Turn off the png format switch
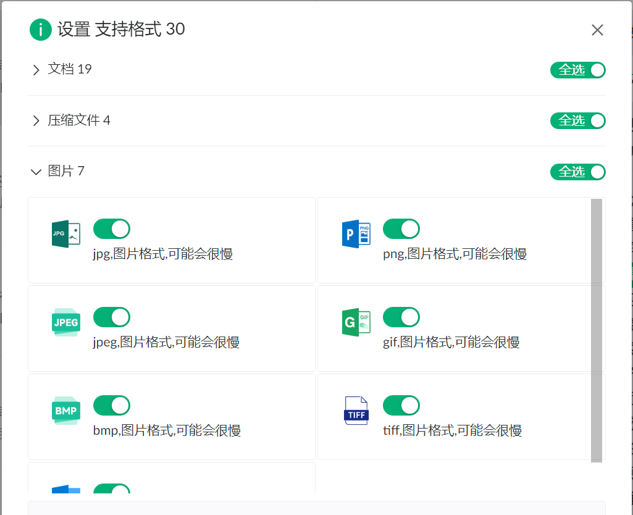 coord(401,229)
